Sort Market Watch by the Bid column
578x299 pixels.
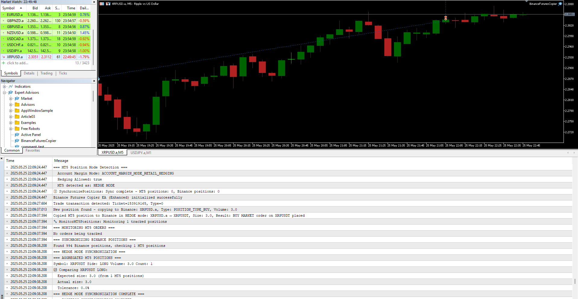click(x=33, y=8)
